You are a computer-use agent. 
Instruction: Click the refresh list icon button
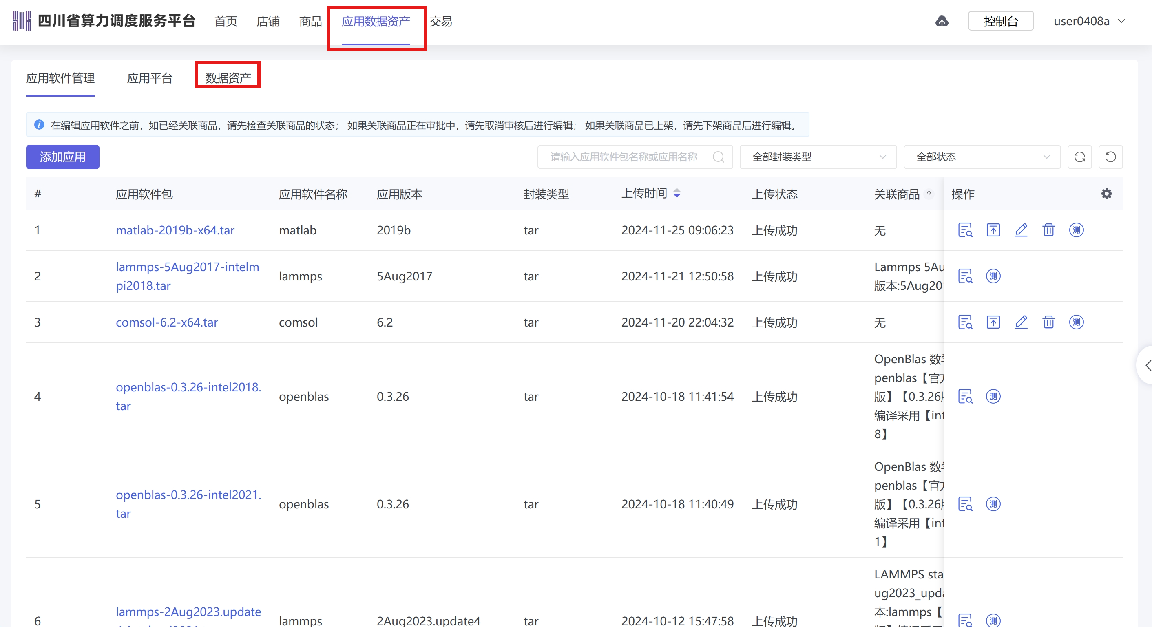click(x=1079, y=157)
